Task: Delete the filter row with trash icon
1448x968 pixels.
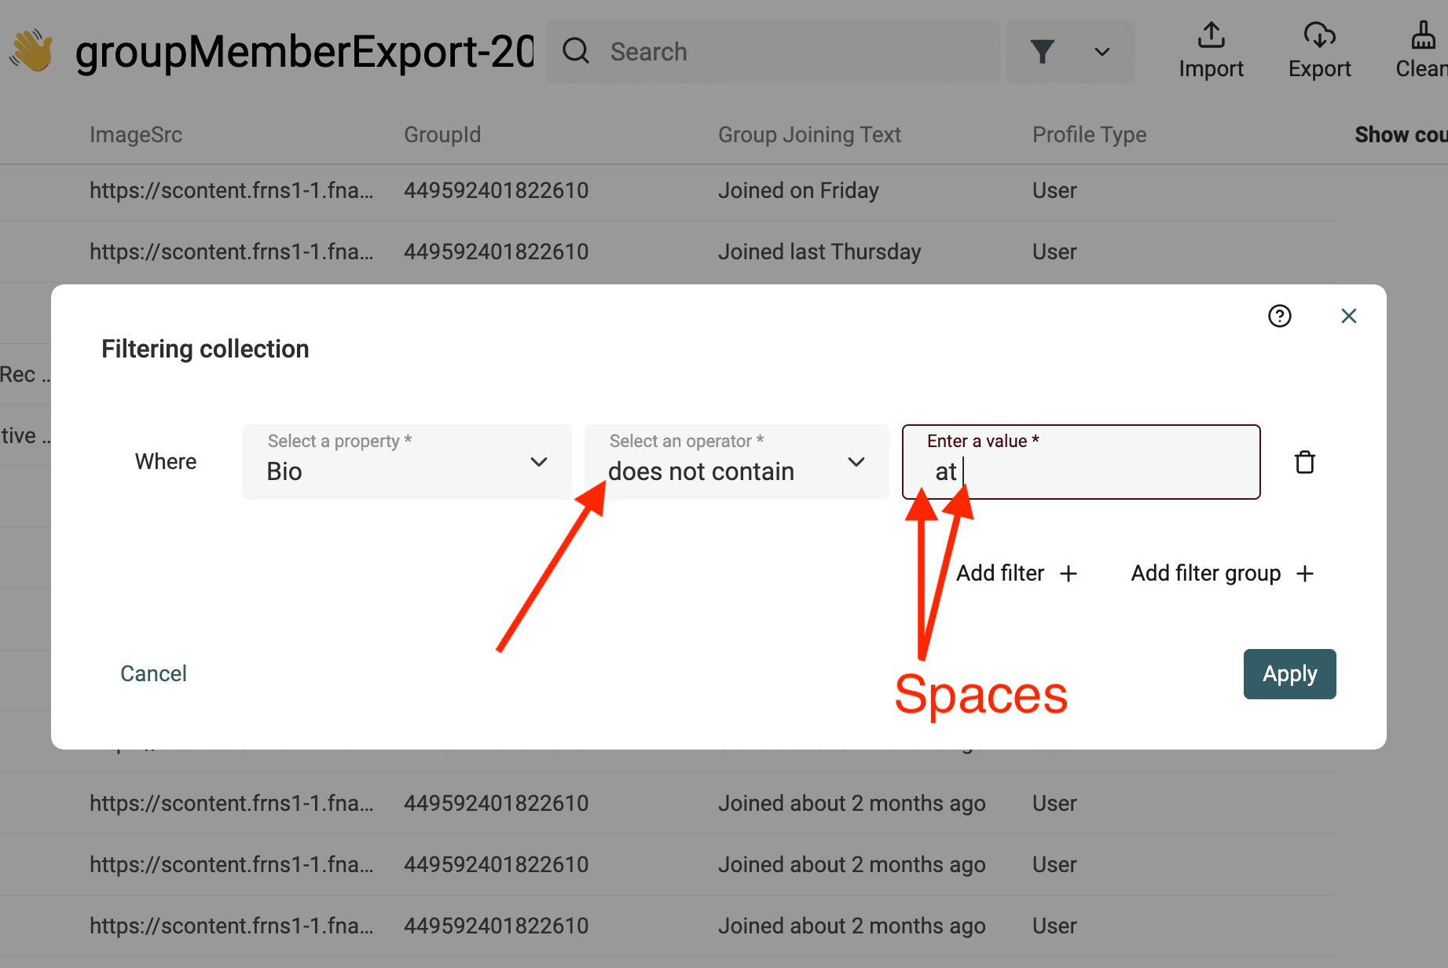Action: point(1304,462)
